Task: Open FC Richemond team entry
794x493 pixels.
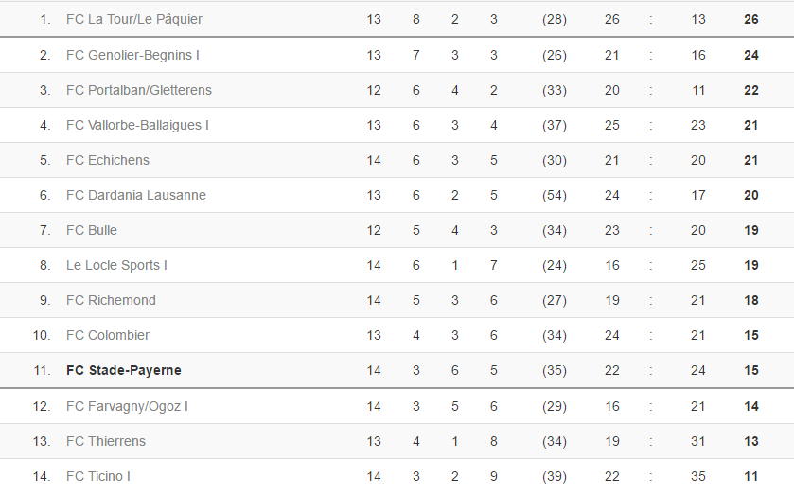Action: (111, 300)
